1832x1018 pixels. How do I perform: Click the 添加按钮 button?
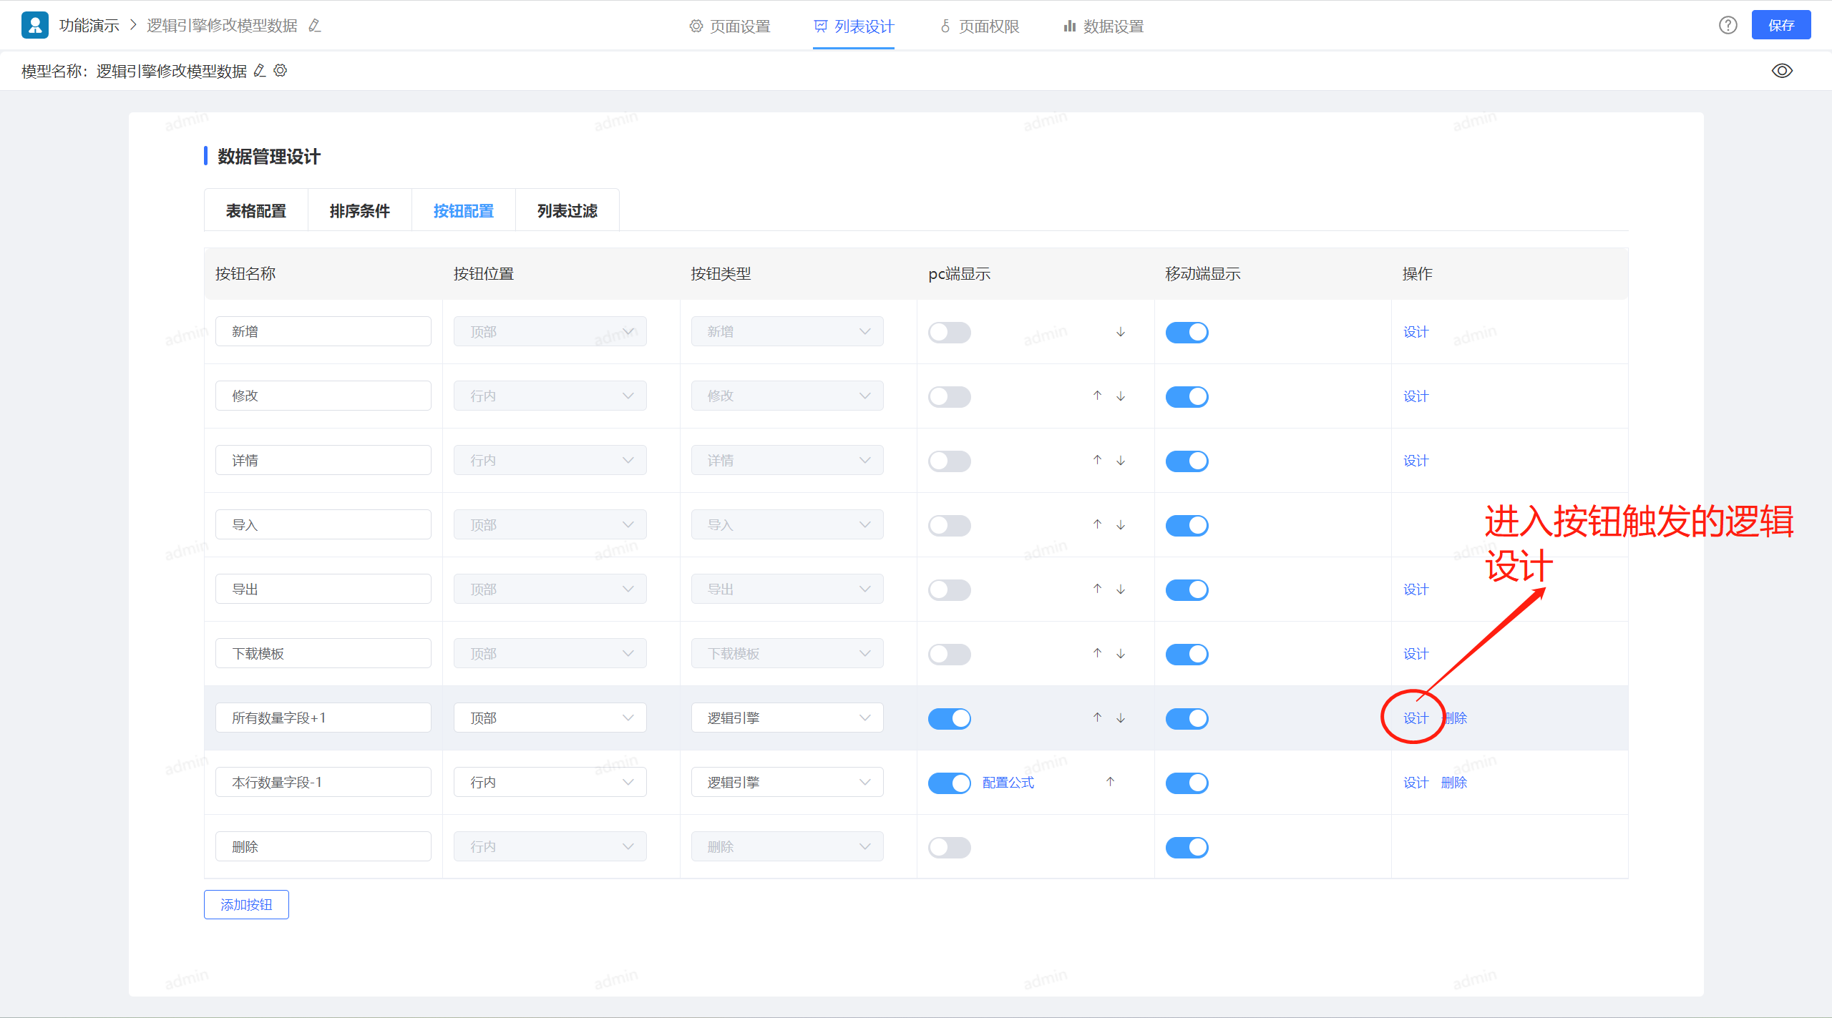pyautogui.click(x=245, y=904)
